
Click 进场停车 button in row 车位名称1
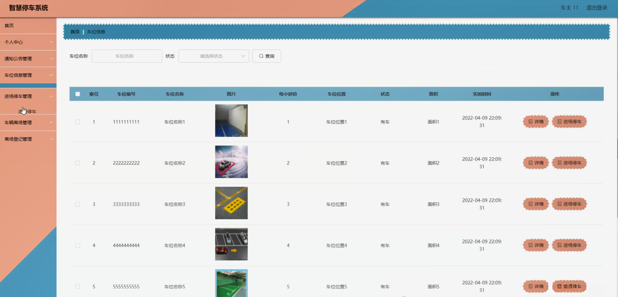[x=569, y=122]
